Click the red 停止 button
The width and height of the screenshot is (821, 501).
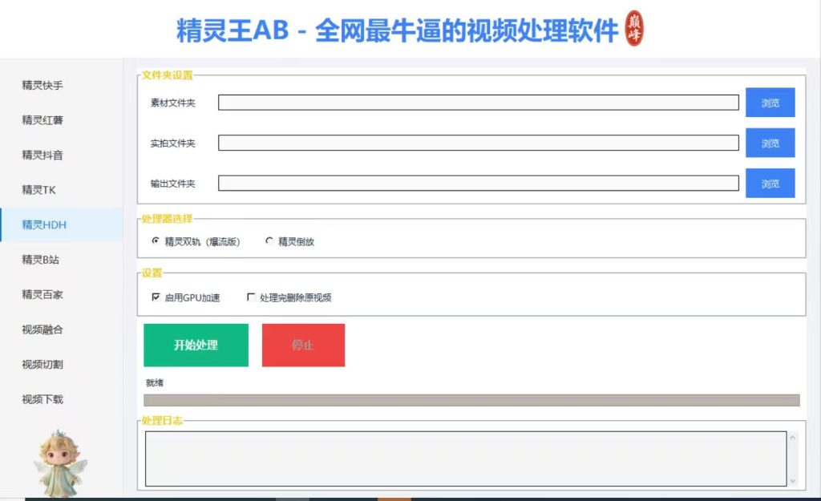pos(303,345)
